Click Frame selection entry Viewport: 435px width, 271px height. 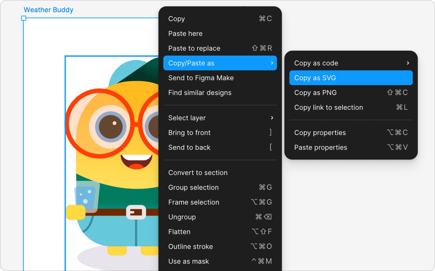click(220, 202)
